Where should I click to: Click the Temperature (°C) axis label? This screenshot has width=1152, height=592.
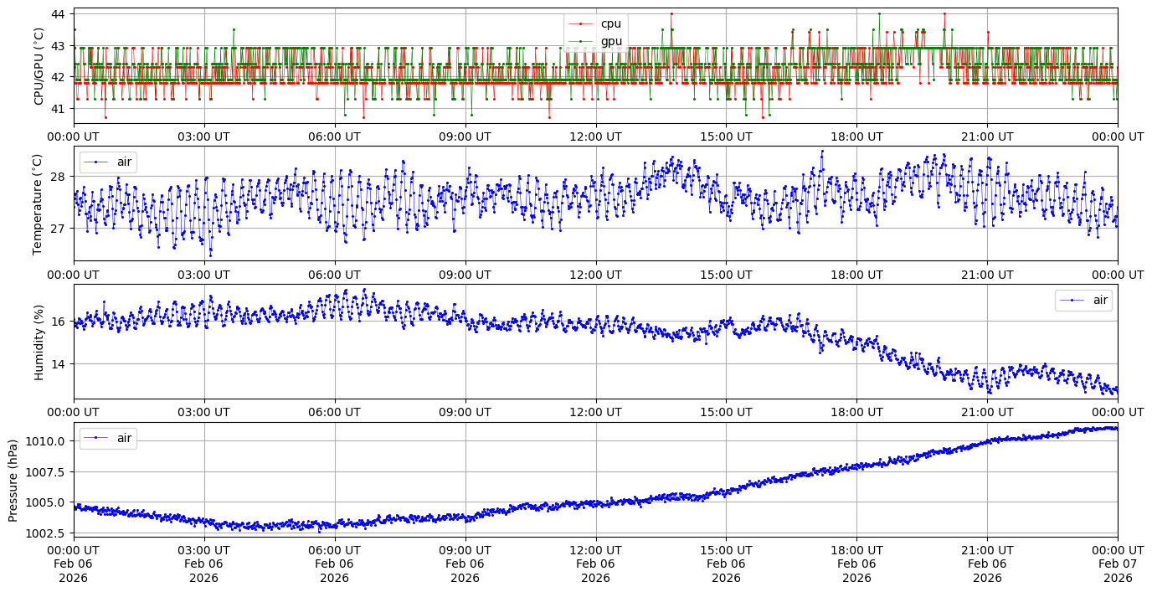pyautogui.click(x=37, y=203)
